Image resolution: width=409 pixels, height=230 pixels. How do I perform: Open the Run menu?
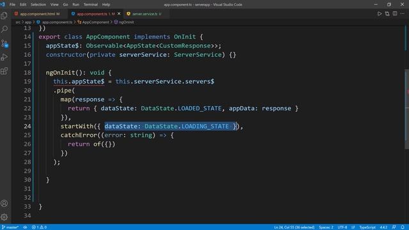tap(75, 4)
